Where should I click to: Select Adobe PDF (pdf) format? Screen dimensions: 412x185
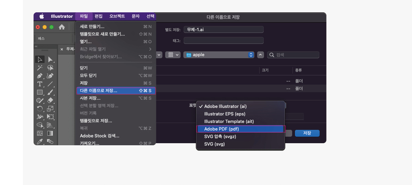click(240, 129)
